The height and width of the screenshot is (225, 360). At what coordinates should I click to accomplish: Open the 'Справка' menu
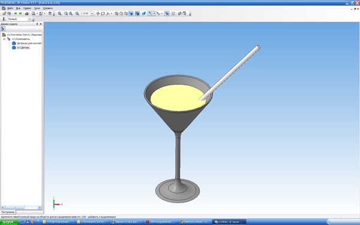pos(48,8)
